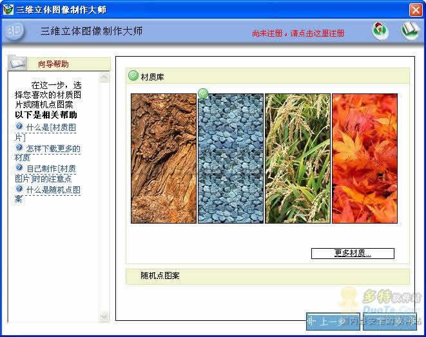Click help panel scrollbar up arrow
The height and width of the screenshot is (337, 426).
(x=104, y=78)
